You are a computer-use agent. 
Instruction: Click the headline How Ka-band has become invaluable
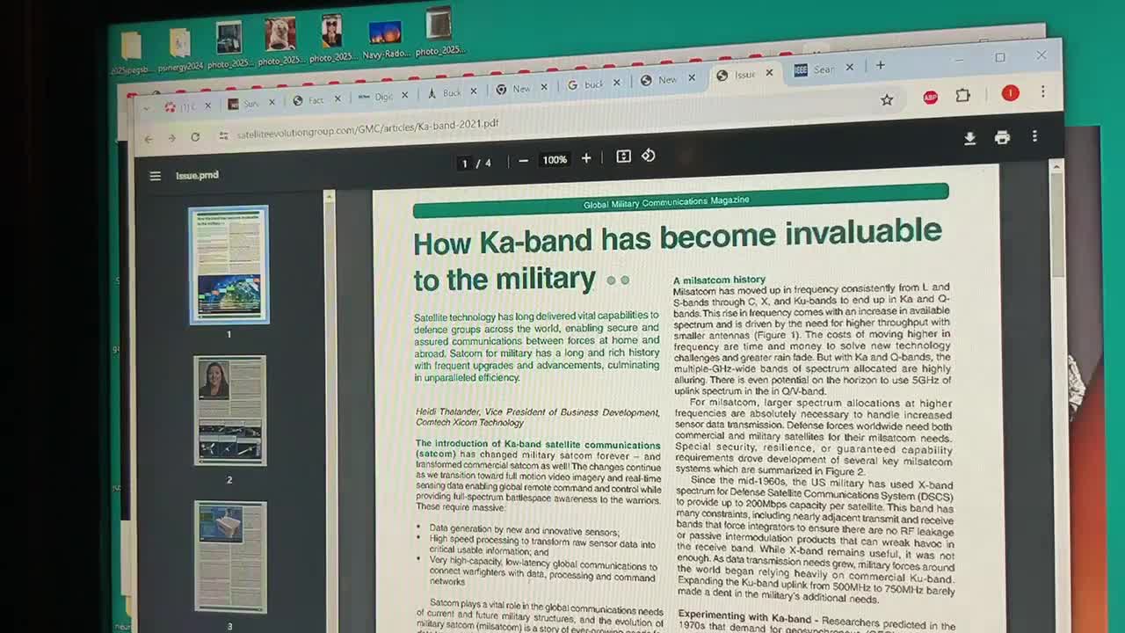[677, 237]
